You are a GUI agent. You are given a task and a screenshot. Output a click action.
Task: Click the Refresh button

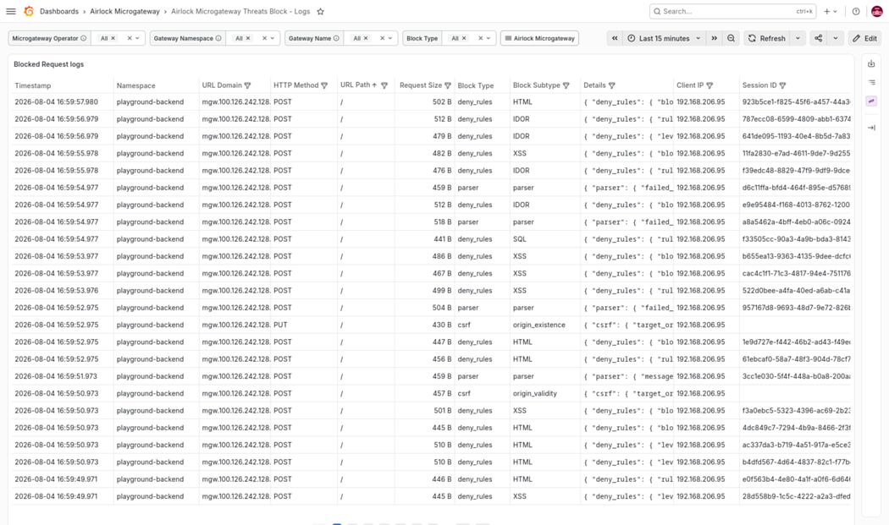(766, 39)
